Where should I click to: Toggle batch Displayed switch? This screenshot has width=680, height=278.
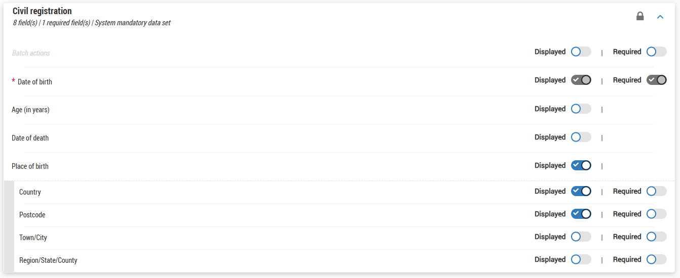pos(581,52)
